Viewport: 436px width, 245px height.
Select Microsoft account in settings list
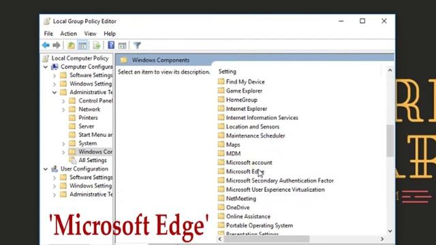coord(249,163)
